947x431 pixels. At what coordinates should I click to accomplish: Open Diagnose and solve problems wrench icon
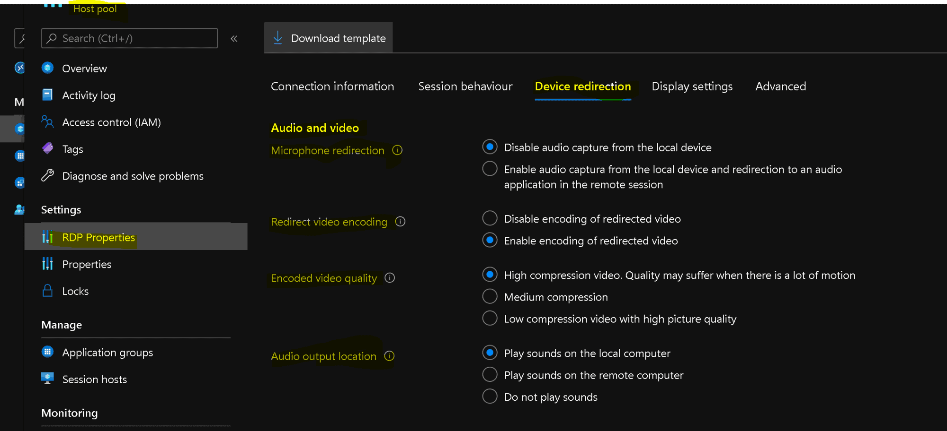coord(48,176)
